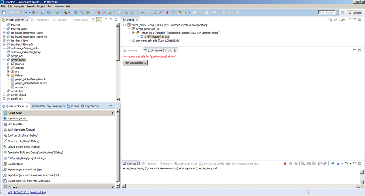Click the Suspend (pause) icon in the main toolbar
This screenshot has width=365, height=196.
(x=93, y=12)
